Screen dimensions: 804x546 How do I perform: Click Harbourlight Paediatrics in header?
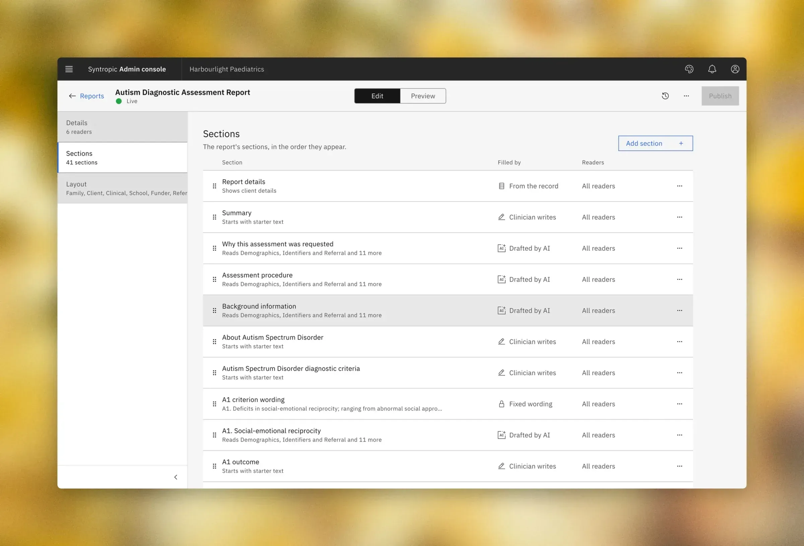pos(226,69)
